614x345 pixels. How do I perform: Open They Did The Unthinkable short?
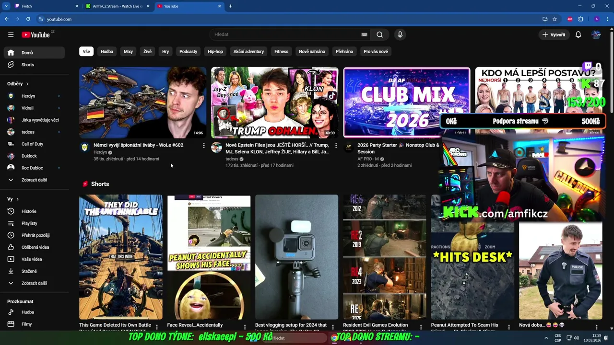[121, 257]
